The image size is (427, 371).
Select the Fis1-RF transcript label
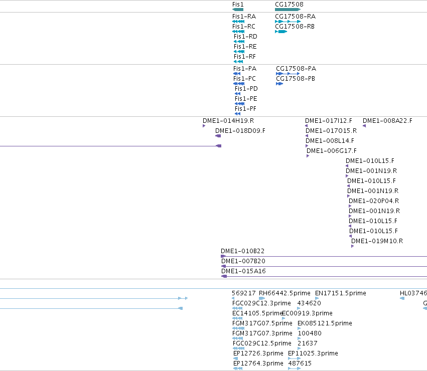[x=245, y=57]
